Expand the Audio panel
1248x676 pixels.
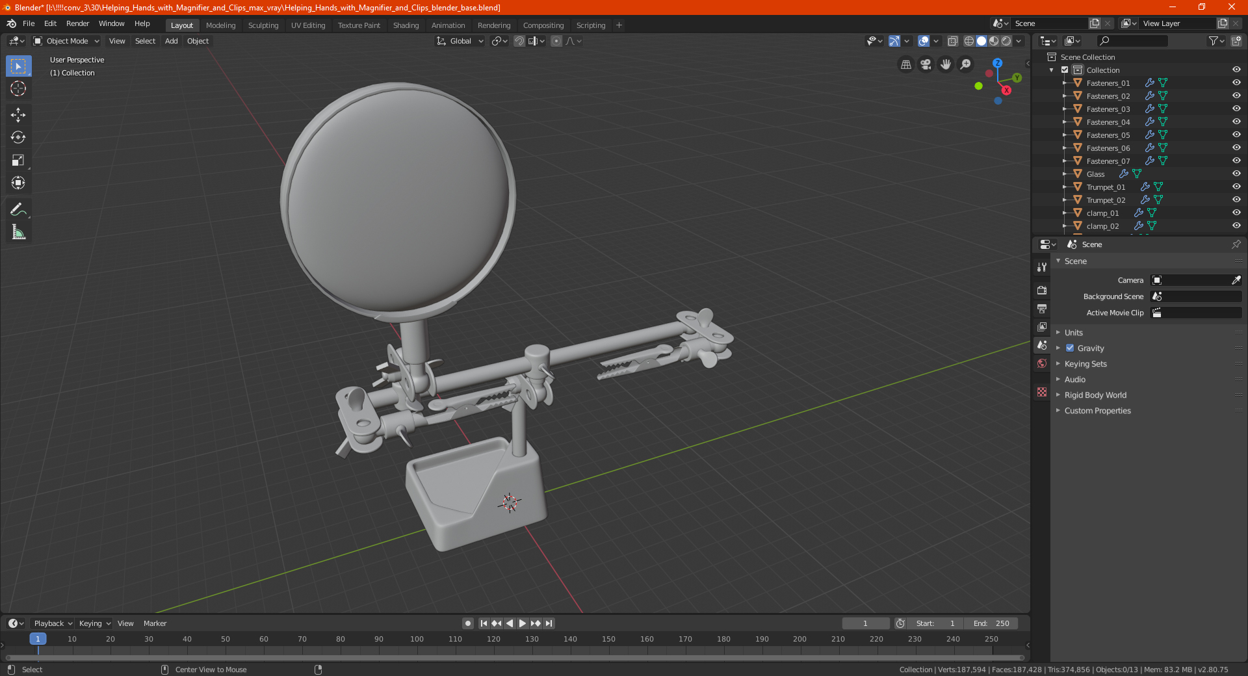pos(1075,379)
